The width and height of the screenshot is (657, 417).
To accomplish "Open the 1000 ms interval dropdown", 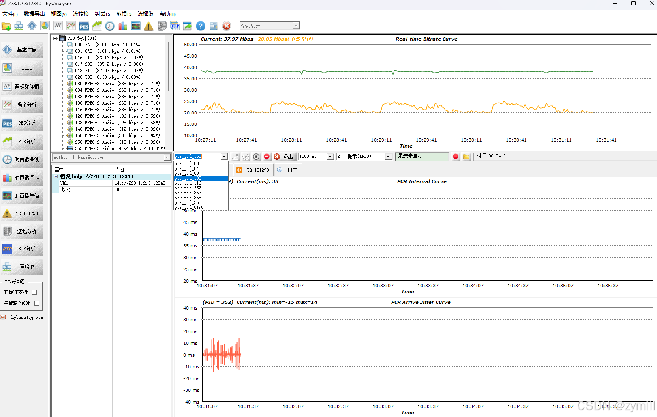I will [x=316, y=156].
